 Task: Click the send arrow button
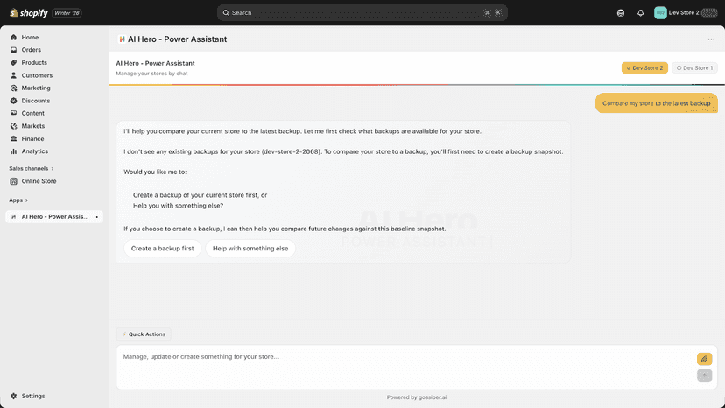(x=704, y=375)
